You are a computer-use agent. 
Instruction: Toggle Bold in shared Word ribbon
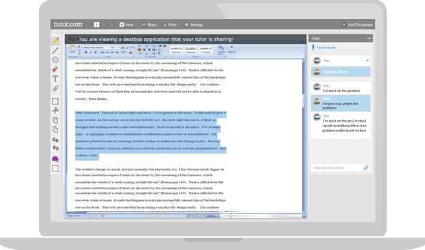(86, 53)
